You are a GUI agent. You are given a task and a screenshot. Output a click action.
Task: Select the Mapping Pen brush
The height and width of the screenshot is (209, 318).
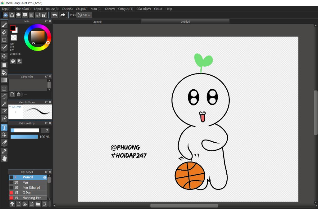click(x=28, y=198)
